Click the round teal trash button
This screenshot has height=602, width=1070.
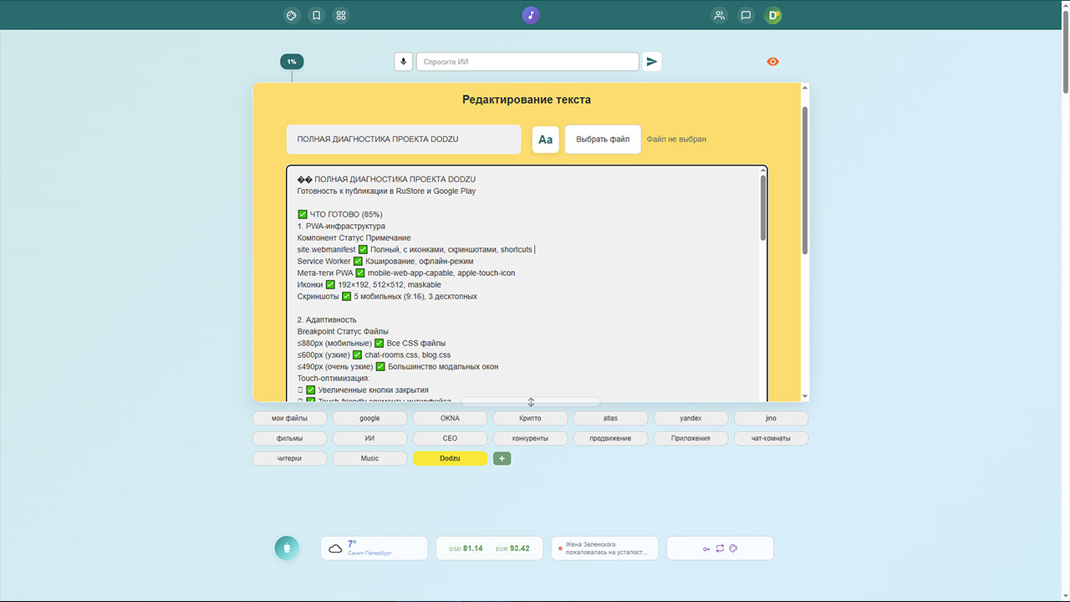[x=287, y=548]
